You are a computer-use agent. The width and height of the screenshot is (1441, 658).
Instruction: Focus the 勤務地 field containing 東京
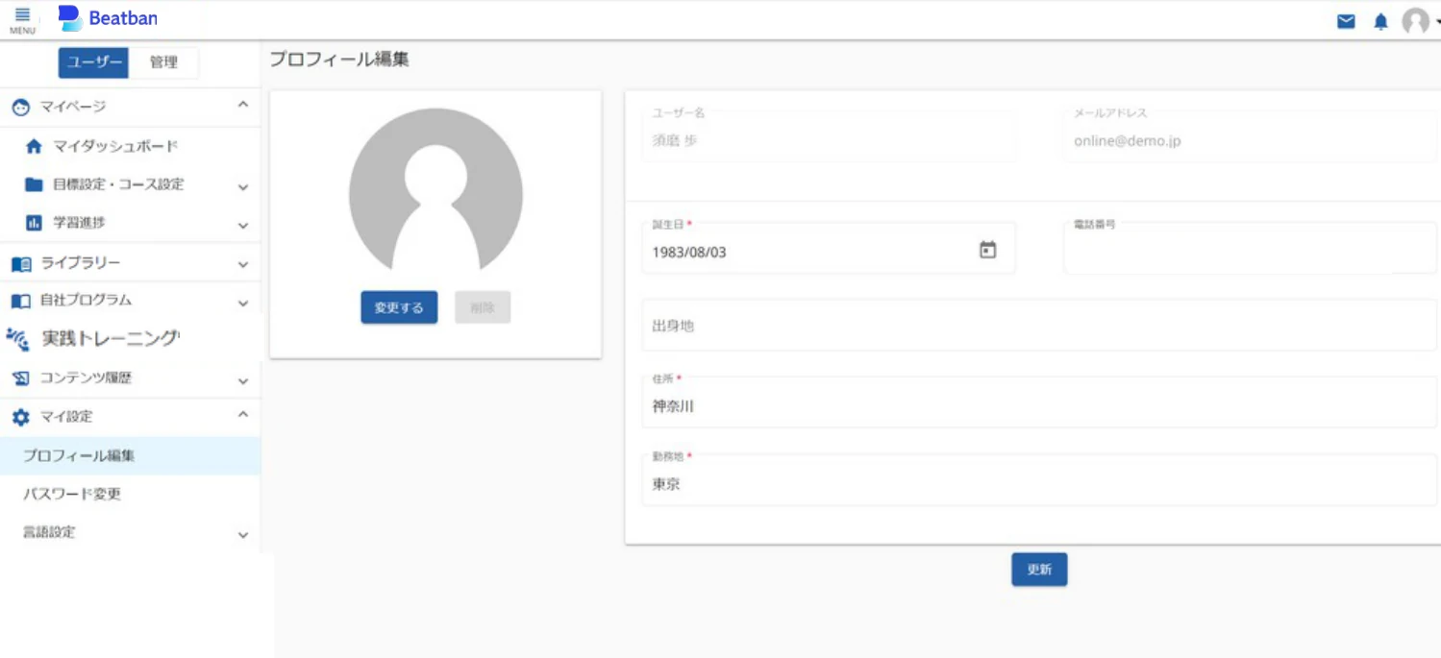[1039, 480]
